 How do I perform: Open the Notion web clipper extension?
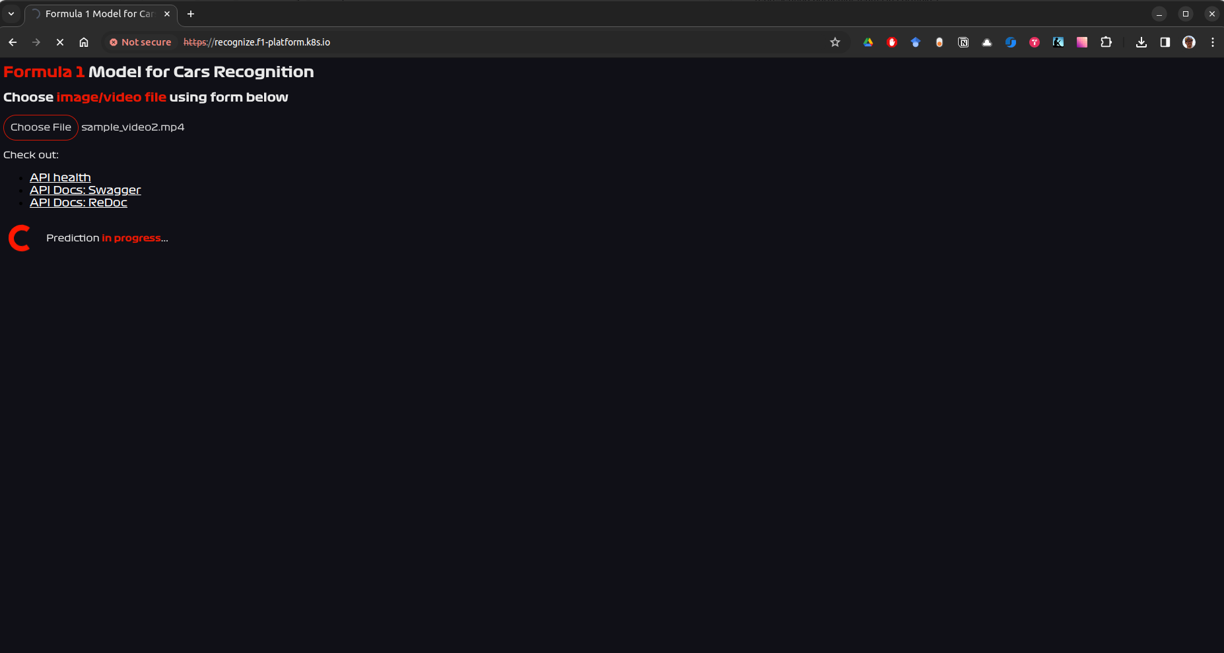pos(963,42)
